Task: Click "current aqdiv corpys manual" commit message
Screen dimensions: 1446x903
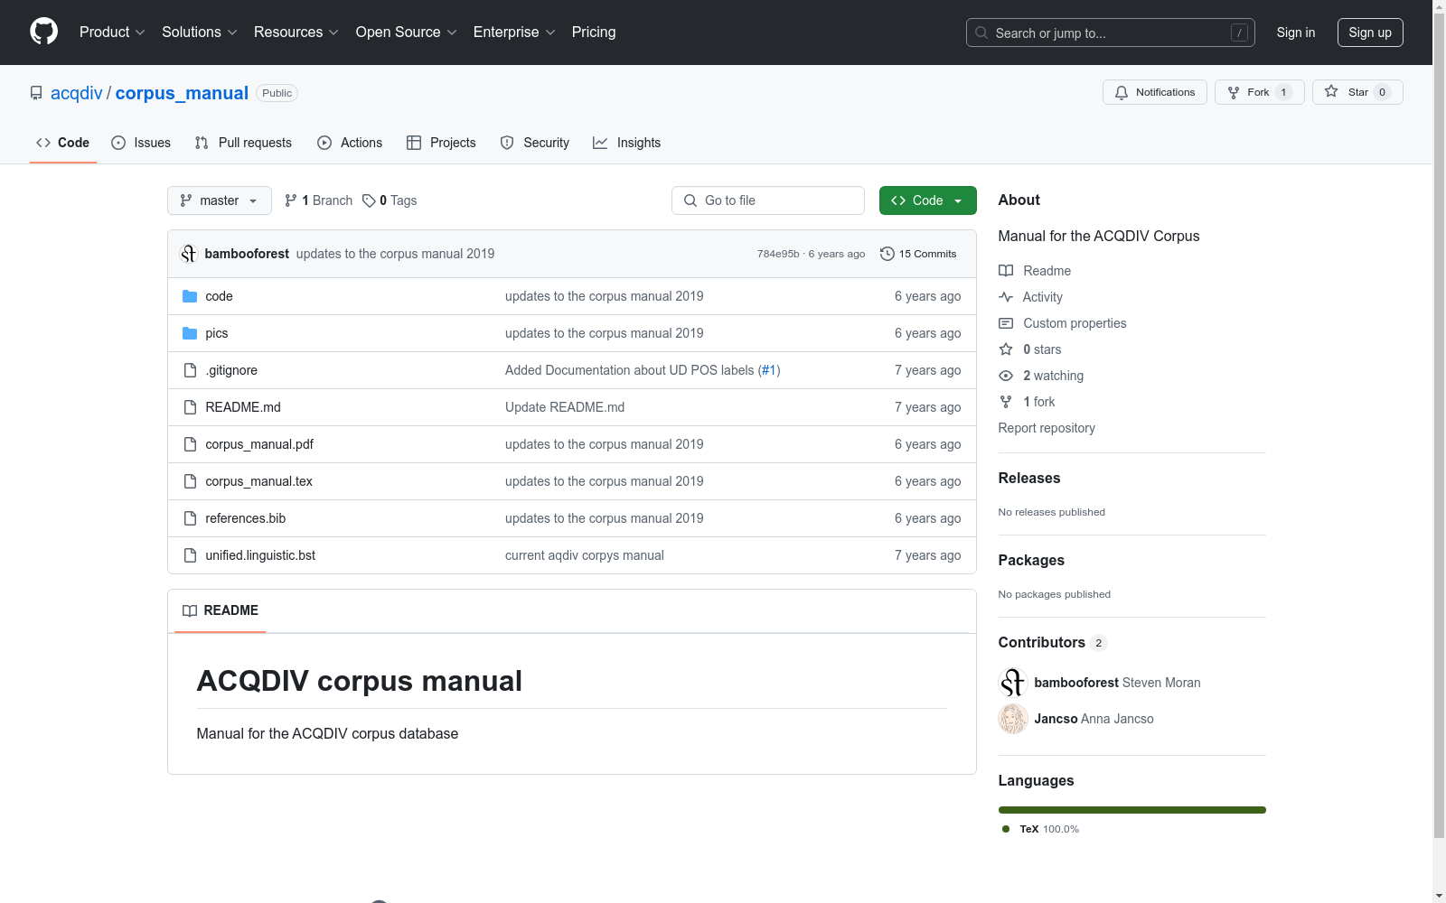Action: pos(585,555)
